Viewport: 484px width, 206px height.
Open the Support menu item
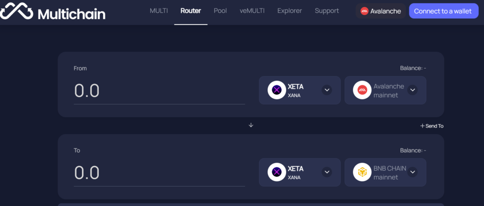pyautogui.click(x=327, y=11)
